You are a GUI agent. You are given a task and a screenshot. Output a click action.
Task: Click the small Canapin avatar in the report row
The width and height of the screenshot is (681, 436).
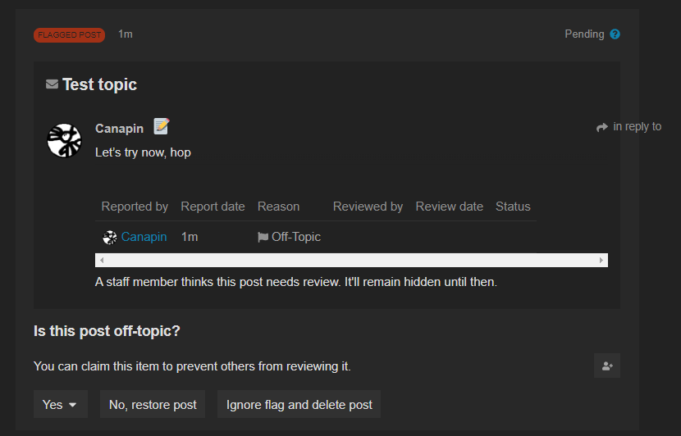109,238
